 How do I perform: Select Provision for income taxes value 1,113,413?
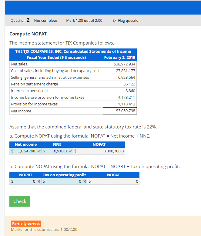coord(126,104)
